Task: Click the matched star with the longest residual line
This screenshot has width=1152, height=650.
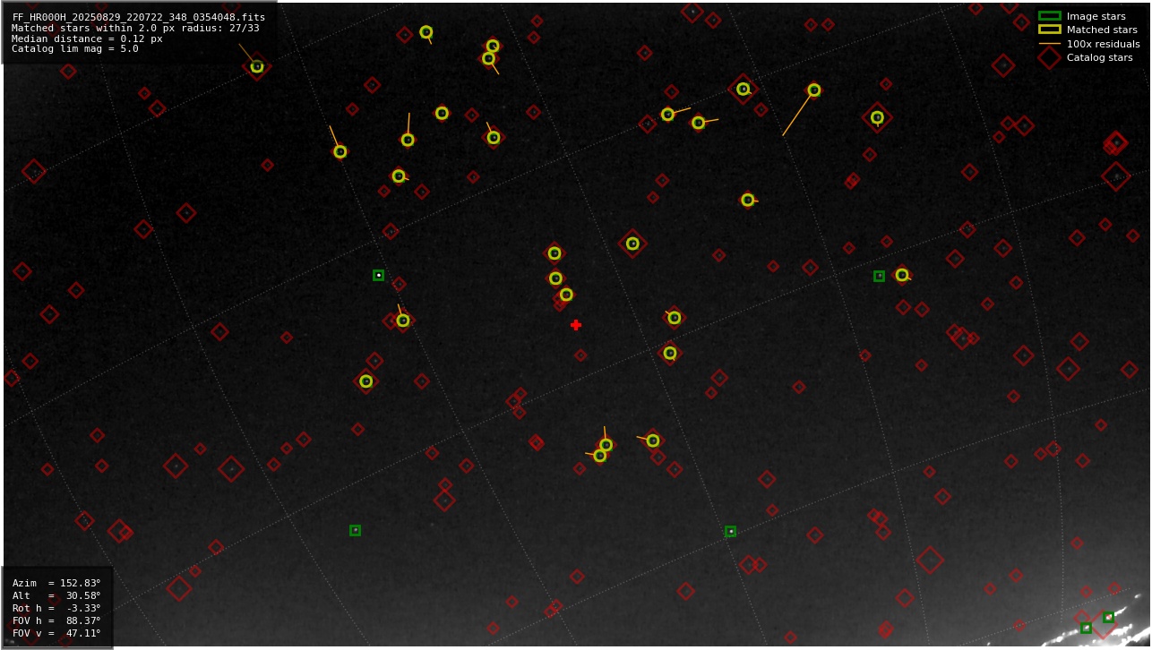Action: (813, 90)
